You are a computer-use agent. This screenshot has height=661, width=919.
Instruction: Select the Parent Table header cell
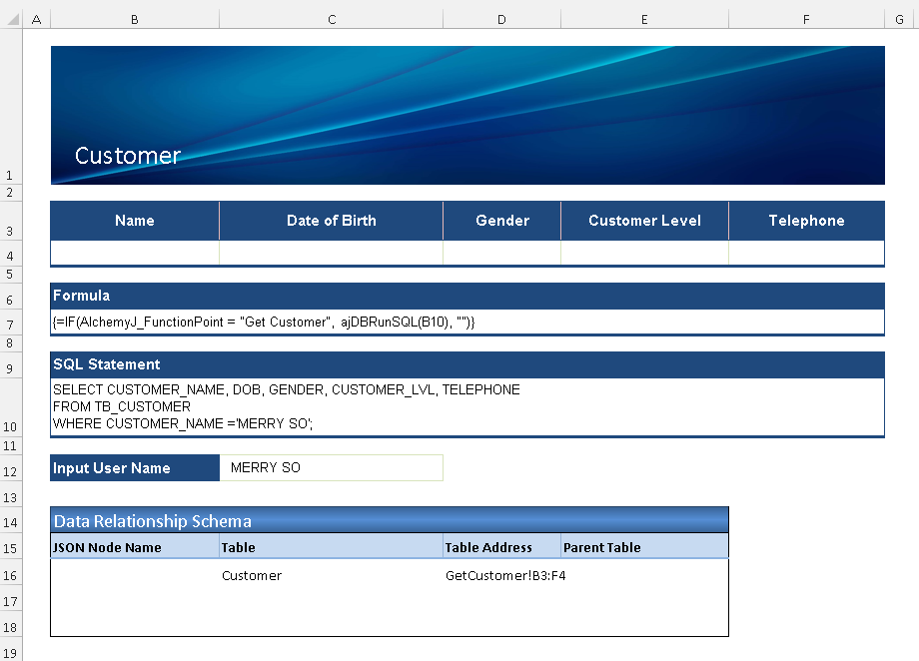coord(644,547)
